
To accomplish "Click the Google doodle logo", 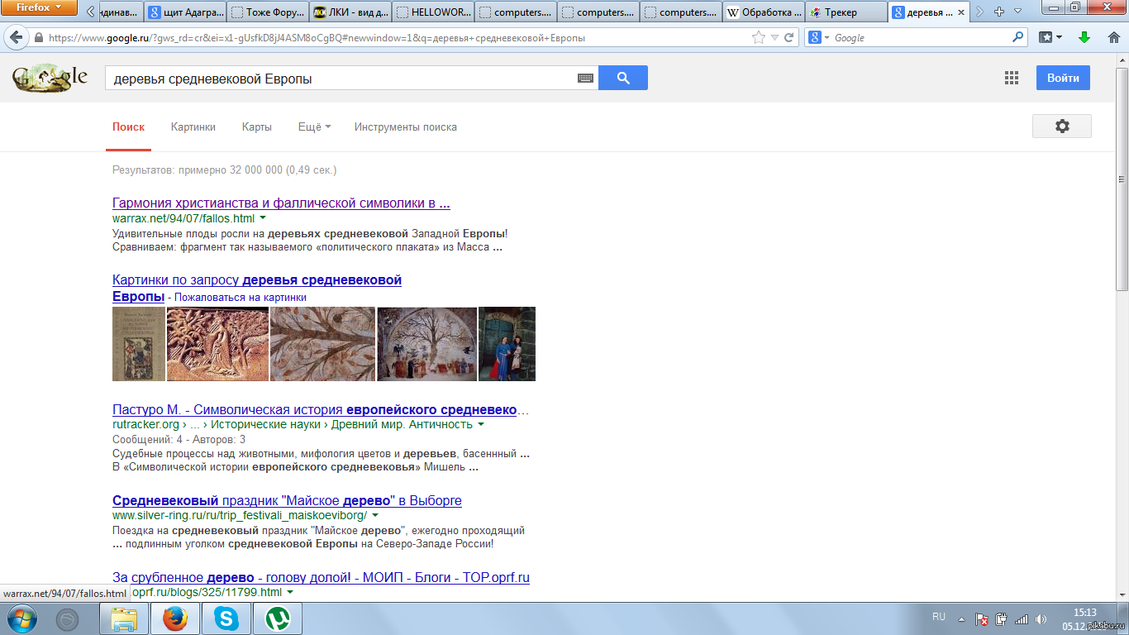I will click(x=50, y=79).
